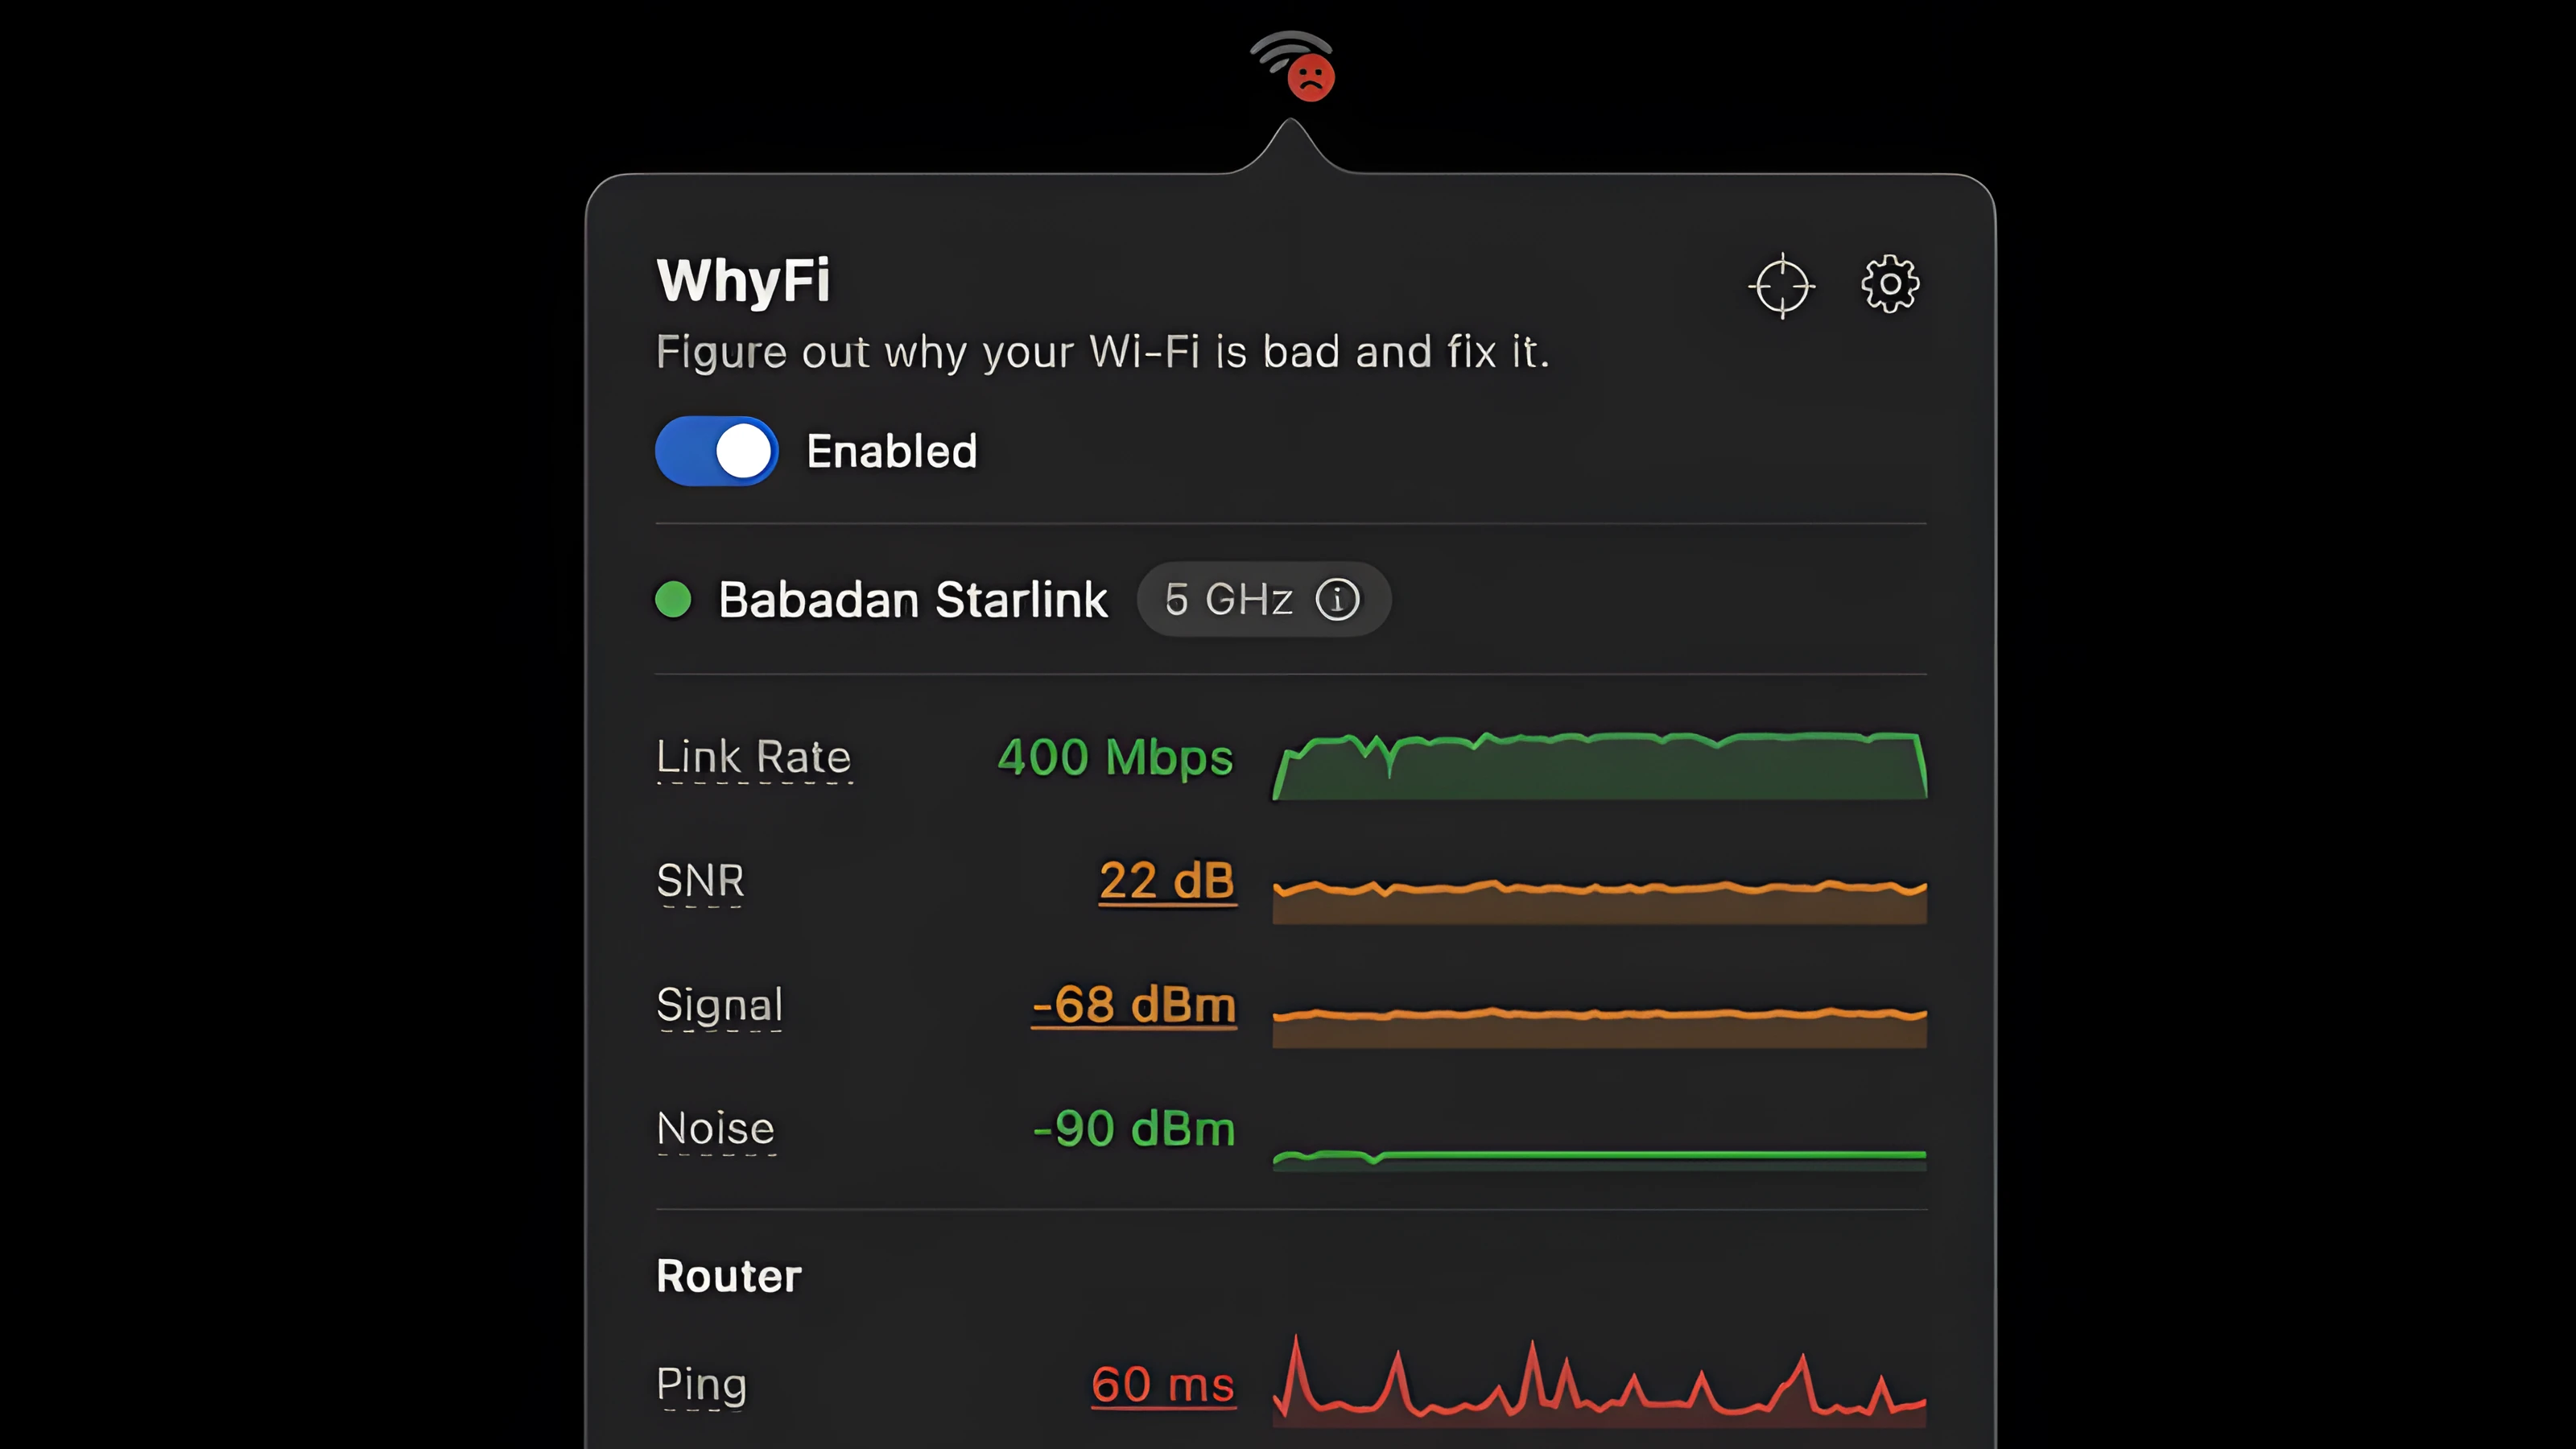The width and height of the screenshot is (2576, 1449).
Task: Click the green status dot beside Babadan Starlink
Action: pos(674,600)
